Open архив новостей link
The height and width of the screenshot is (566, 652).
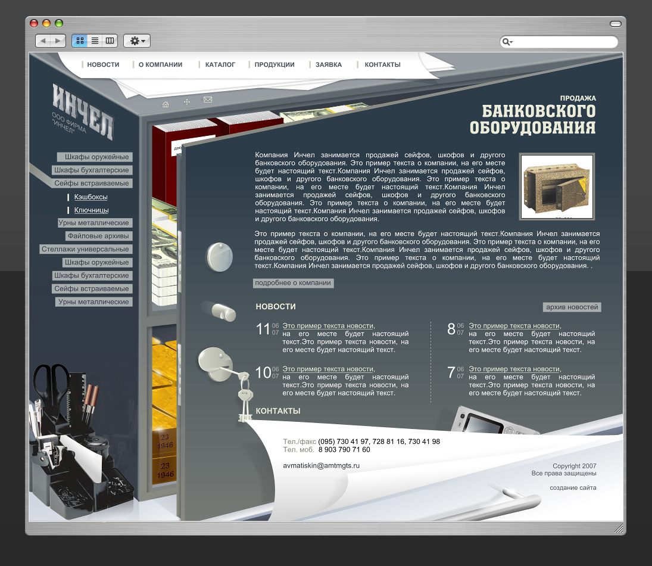point(572,307)
